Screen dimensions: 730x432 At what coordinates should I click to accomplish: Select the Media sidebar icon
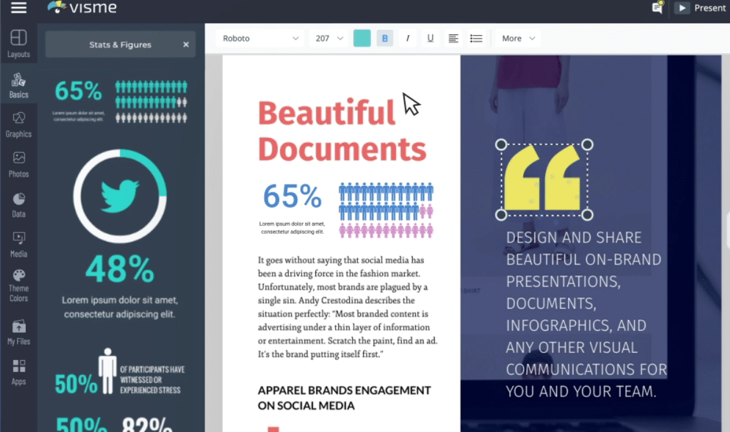pyautogui.click(x=19, y=244)
